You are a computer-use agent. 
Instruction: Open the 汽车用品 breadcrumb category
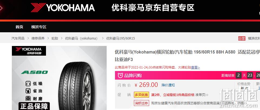[x=18, y=38]
